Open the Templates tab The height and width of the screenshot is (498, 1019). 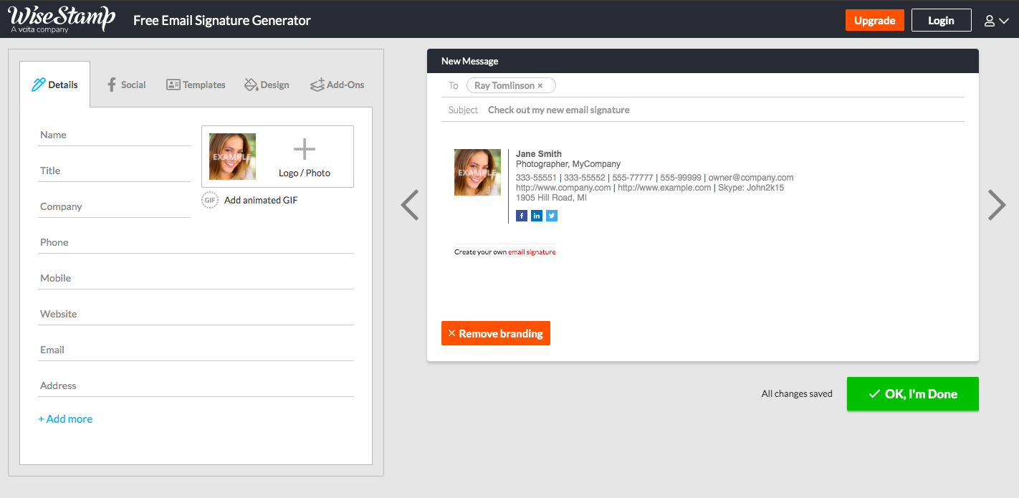coord(196,84)
